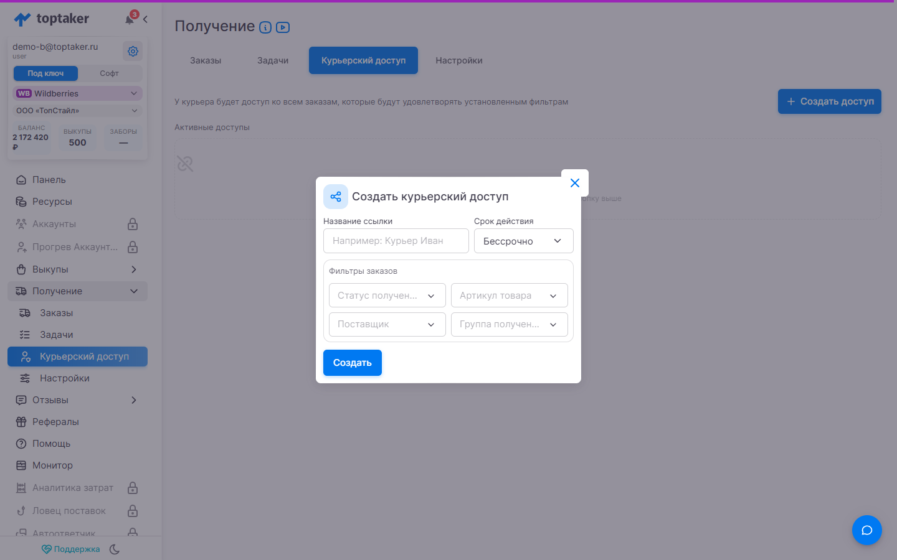Click the Рефералы gift icon
Viewport: 897px width, 560px height.
(21, 422)
